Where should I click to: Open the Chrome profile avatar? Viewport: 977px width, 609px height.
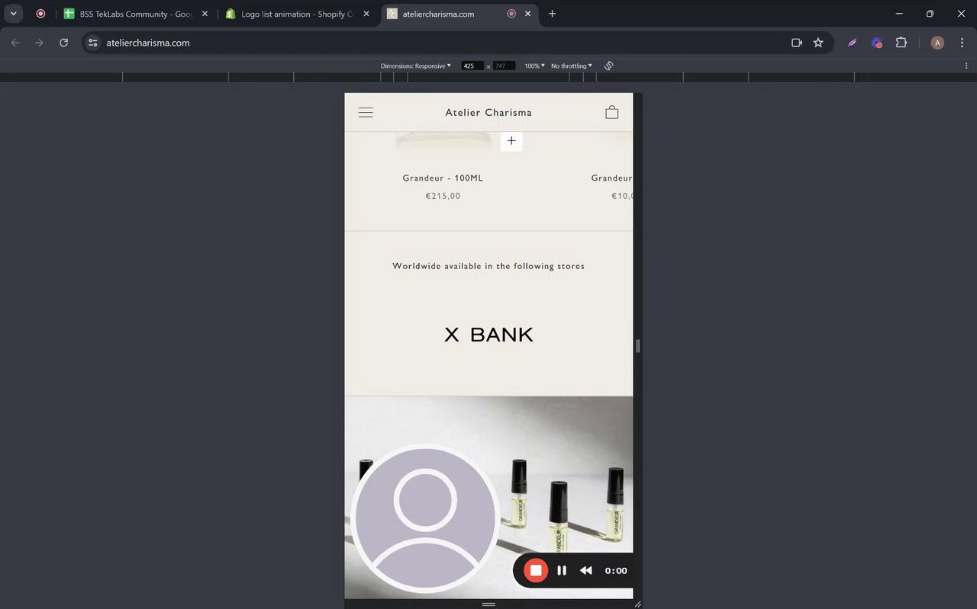937,43
